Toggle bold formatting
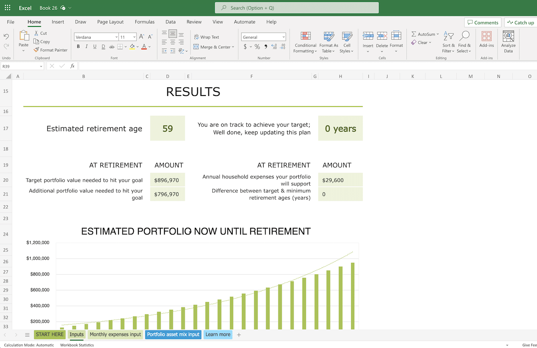Screen dimensions: 537x348 tap(78, 47)
